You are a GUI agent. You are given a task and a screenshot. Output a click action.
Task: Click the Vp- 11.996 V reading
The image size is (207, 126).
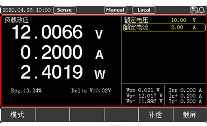tap(144, 101)
